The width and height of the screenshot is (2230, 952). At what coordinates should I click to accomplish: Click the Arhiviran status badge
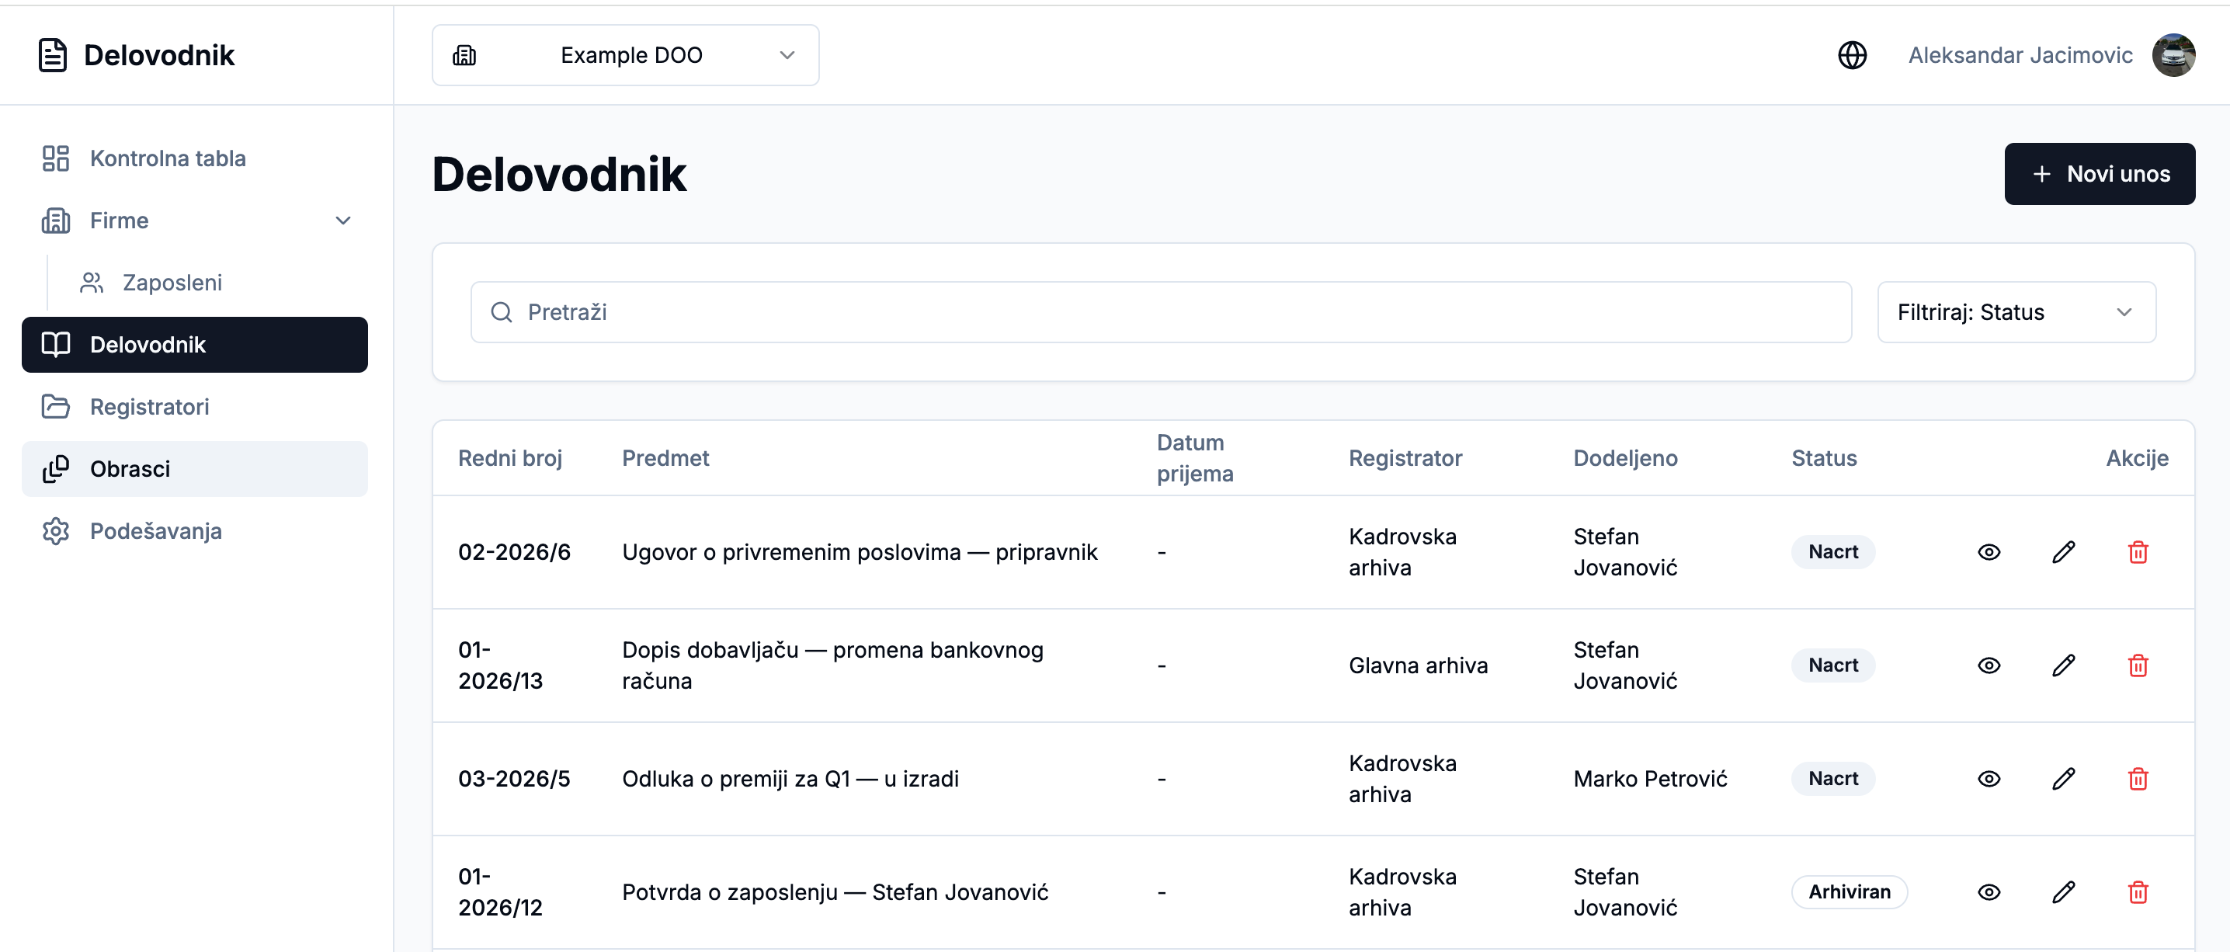pos(1849,892)
